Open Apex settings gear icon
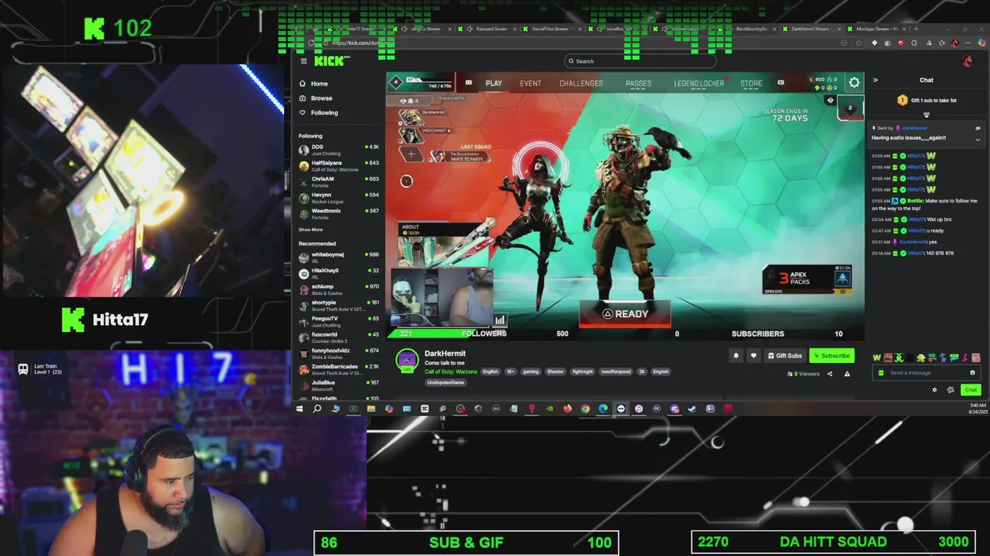Image resolution: width=990 pixels, height=556 pixels. tap(854, 83)
